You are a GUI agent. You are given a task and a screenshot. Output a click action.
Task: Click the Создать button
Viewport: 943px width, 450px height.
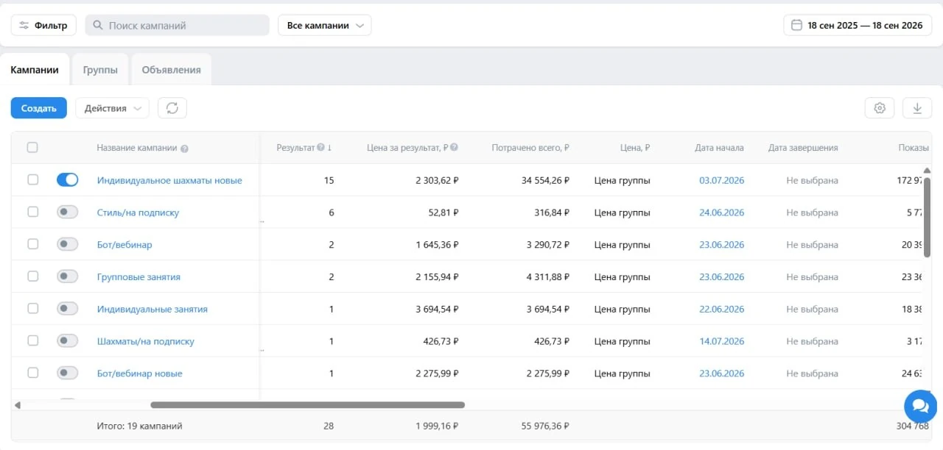(39, 108)
